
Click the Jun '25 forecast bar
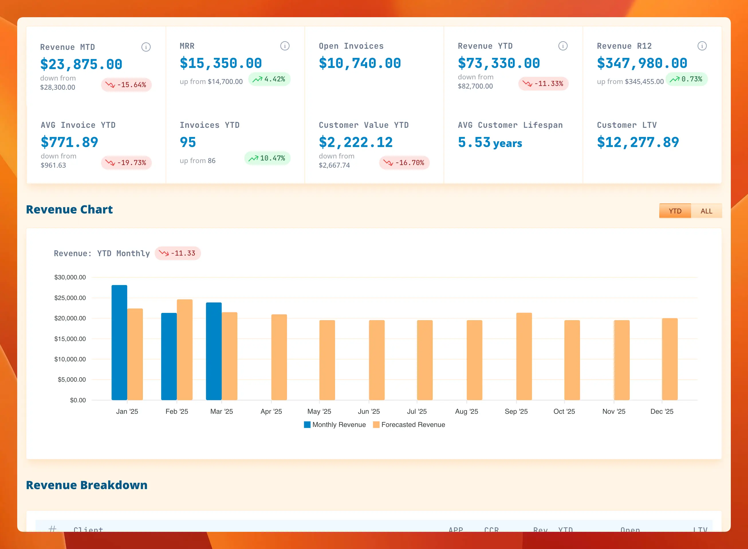tap(377, 360)
